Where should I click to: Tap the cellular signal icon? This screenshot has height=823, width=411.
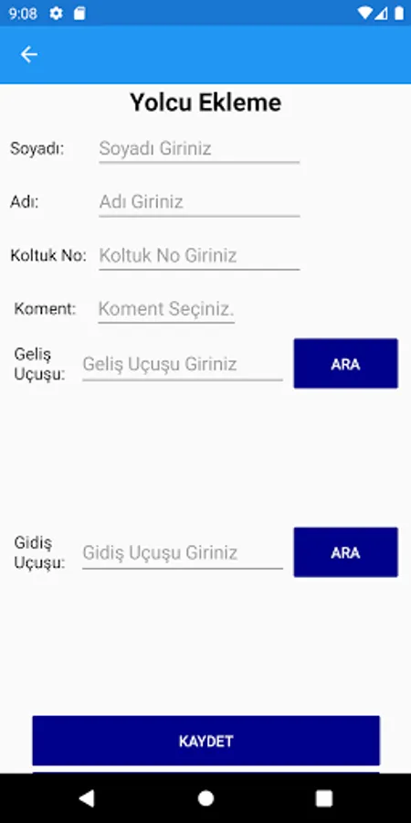tap(381, 13)
